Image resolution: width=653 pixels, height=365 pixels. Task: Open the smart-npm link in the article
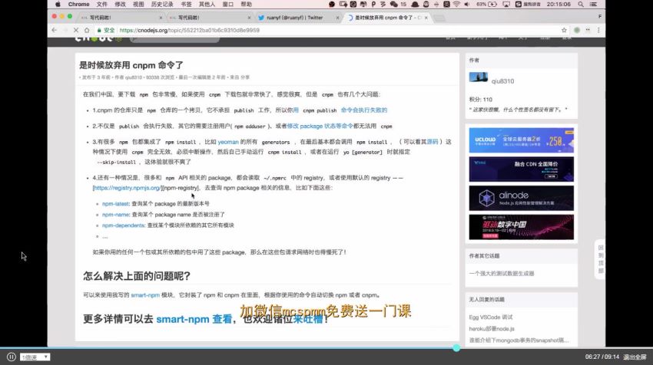pyautogui.click(x=144, y=294)
